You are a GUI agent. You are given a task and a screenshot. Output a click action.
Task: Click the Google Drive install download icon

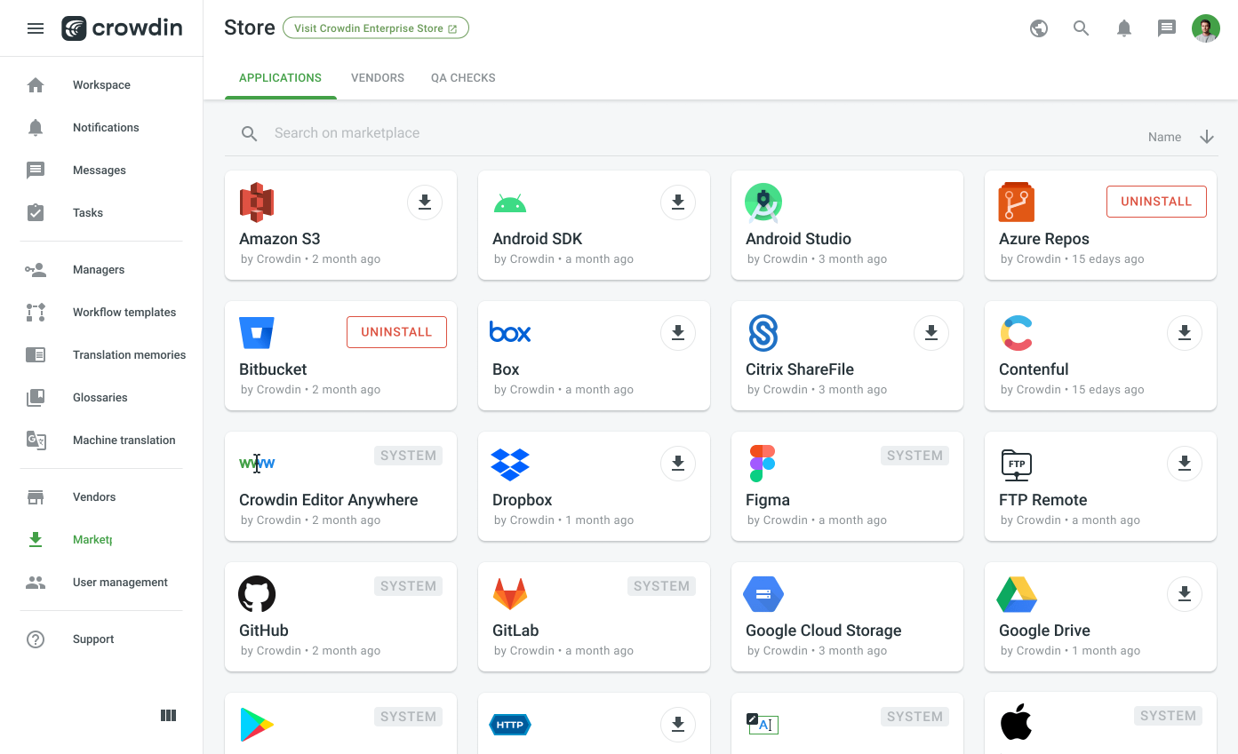coord(1184,594)
